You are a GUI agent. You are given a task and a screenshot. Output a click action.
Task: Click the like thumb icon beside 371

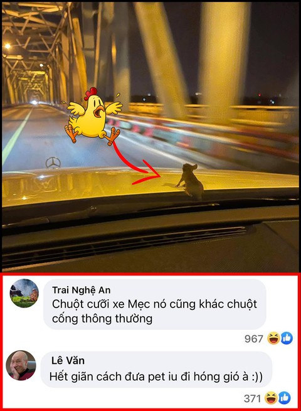285,398
